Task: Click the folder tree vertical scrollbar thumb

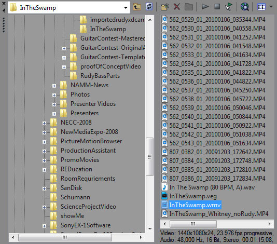Action: coord(149,157)
